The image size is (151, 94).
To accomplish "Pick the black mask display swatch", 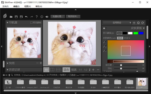I will tap(125, 33).
